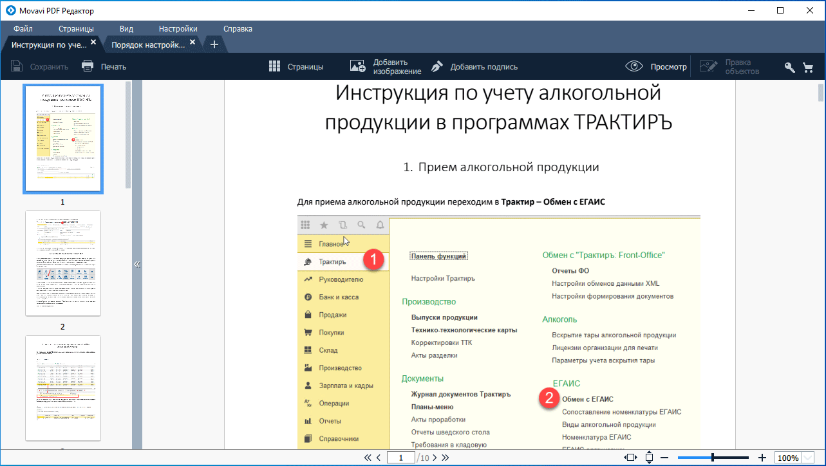Switch to the "Порядок настройк..." tab
This screenshot has height=466, width=826.
pos(148,44)
